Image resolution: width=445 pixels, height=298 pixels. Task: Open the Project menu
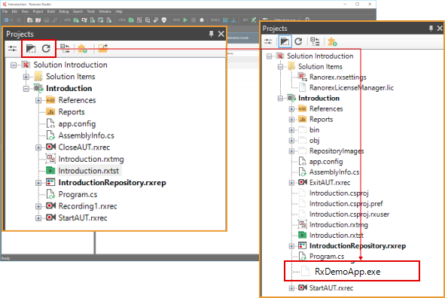[38, 11]
